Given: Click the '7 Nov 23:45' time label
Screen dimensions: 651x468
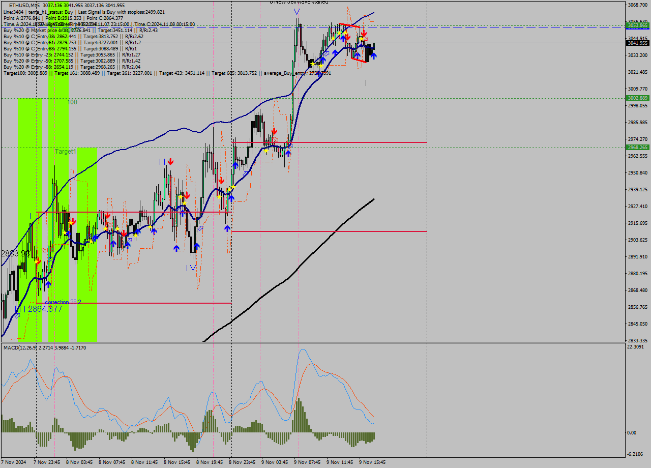Looking at the screenshot, I should tap(47, 462).
